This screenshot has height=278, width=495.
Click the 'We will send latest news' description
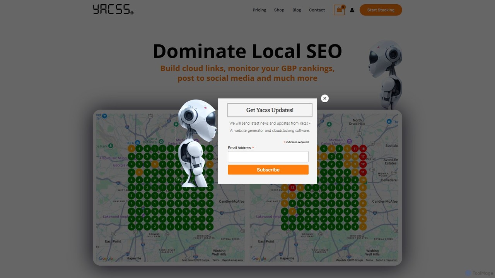[x=270, y=127]
